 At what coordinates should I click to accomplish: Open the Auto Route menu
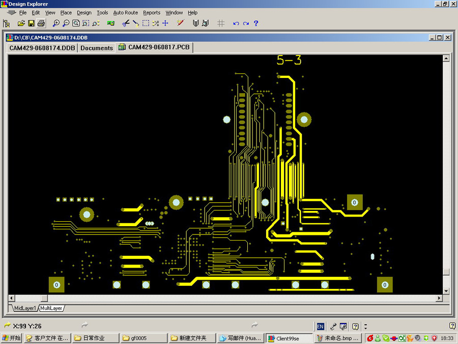coord(125,13)
